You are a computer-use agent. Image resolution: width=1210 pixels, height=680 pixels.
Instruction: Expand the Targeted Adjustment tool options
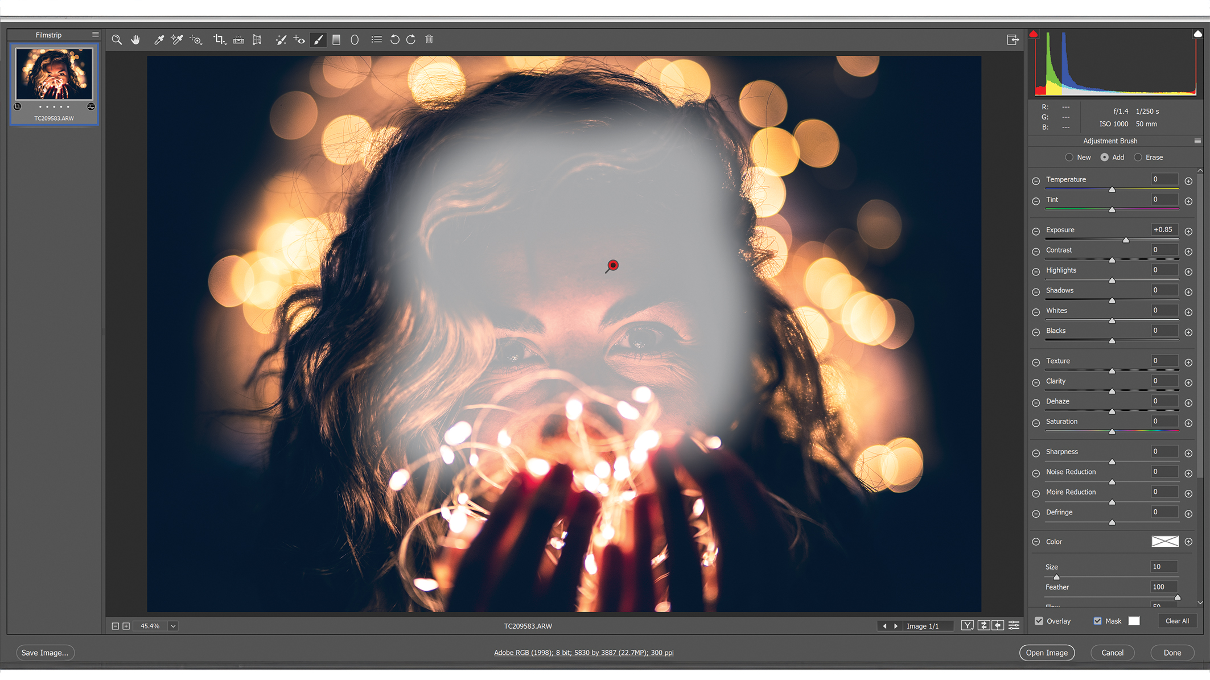pyautogui.click(x=196, y=39)
